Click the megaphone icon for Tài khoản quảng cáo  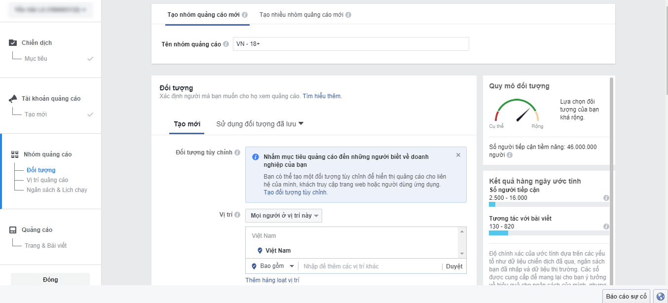tap(12, 98)
